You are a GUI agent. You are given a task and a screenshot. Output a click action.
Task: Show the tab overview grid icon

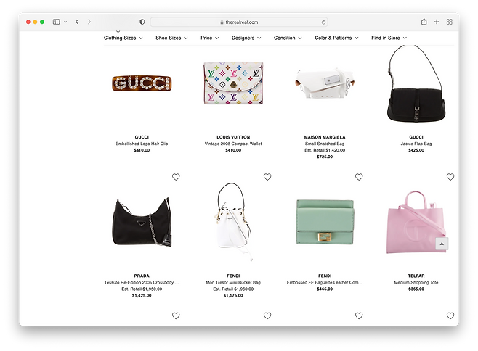(450, 22)
